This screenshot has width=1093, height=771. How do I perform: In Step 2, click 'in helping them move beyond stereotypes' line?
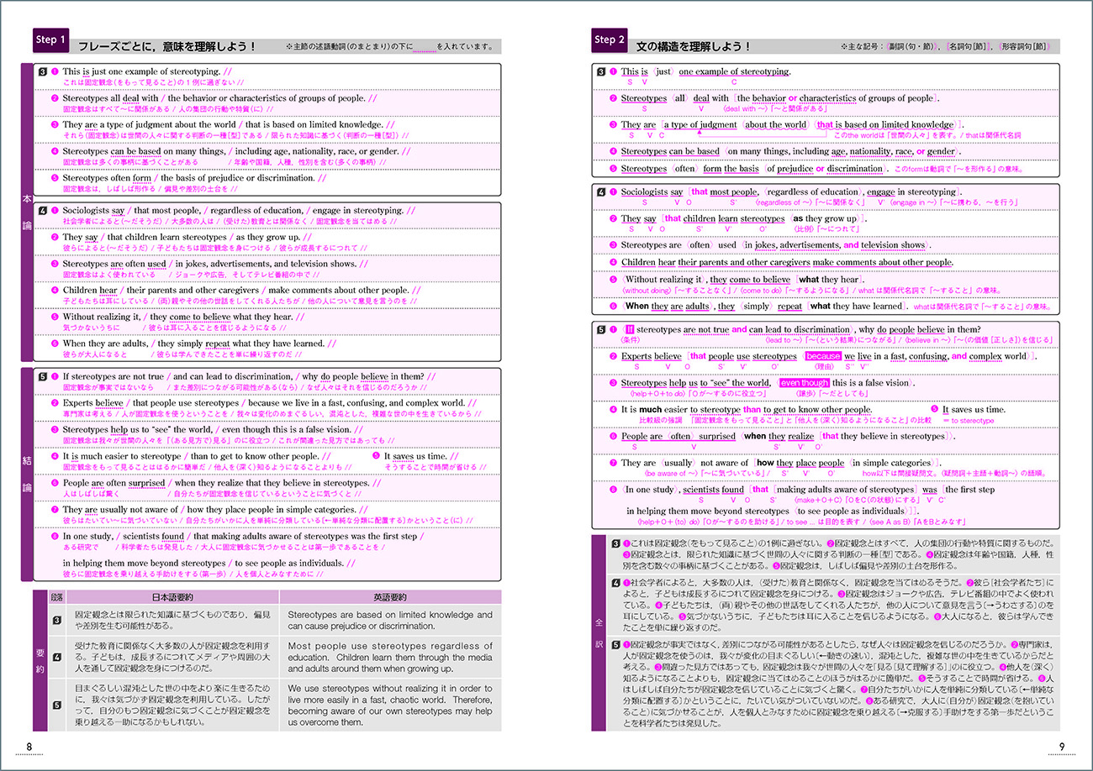pyautogui.click(x=774, y=510)
